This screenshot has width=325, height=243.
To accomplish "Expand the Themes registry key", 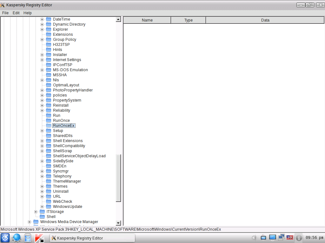I will (x=42, y=186).
